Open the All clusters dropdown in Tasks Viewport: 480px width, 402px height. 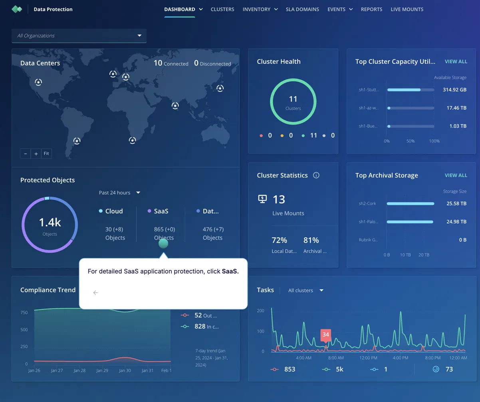(x=305, y=290)
